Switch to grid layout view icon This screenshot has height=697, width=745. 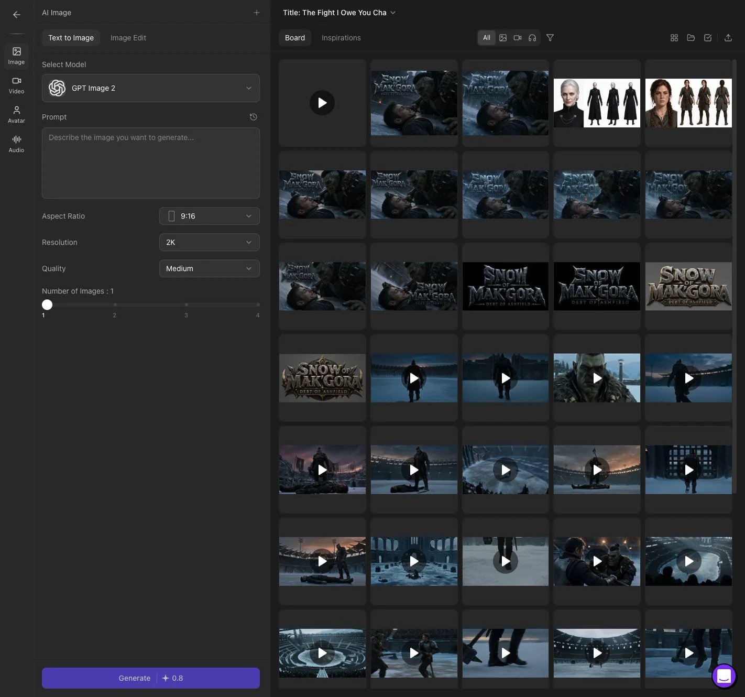click(674, 38)
